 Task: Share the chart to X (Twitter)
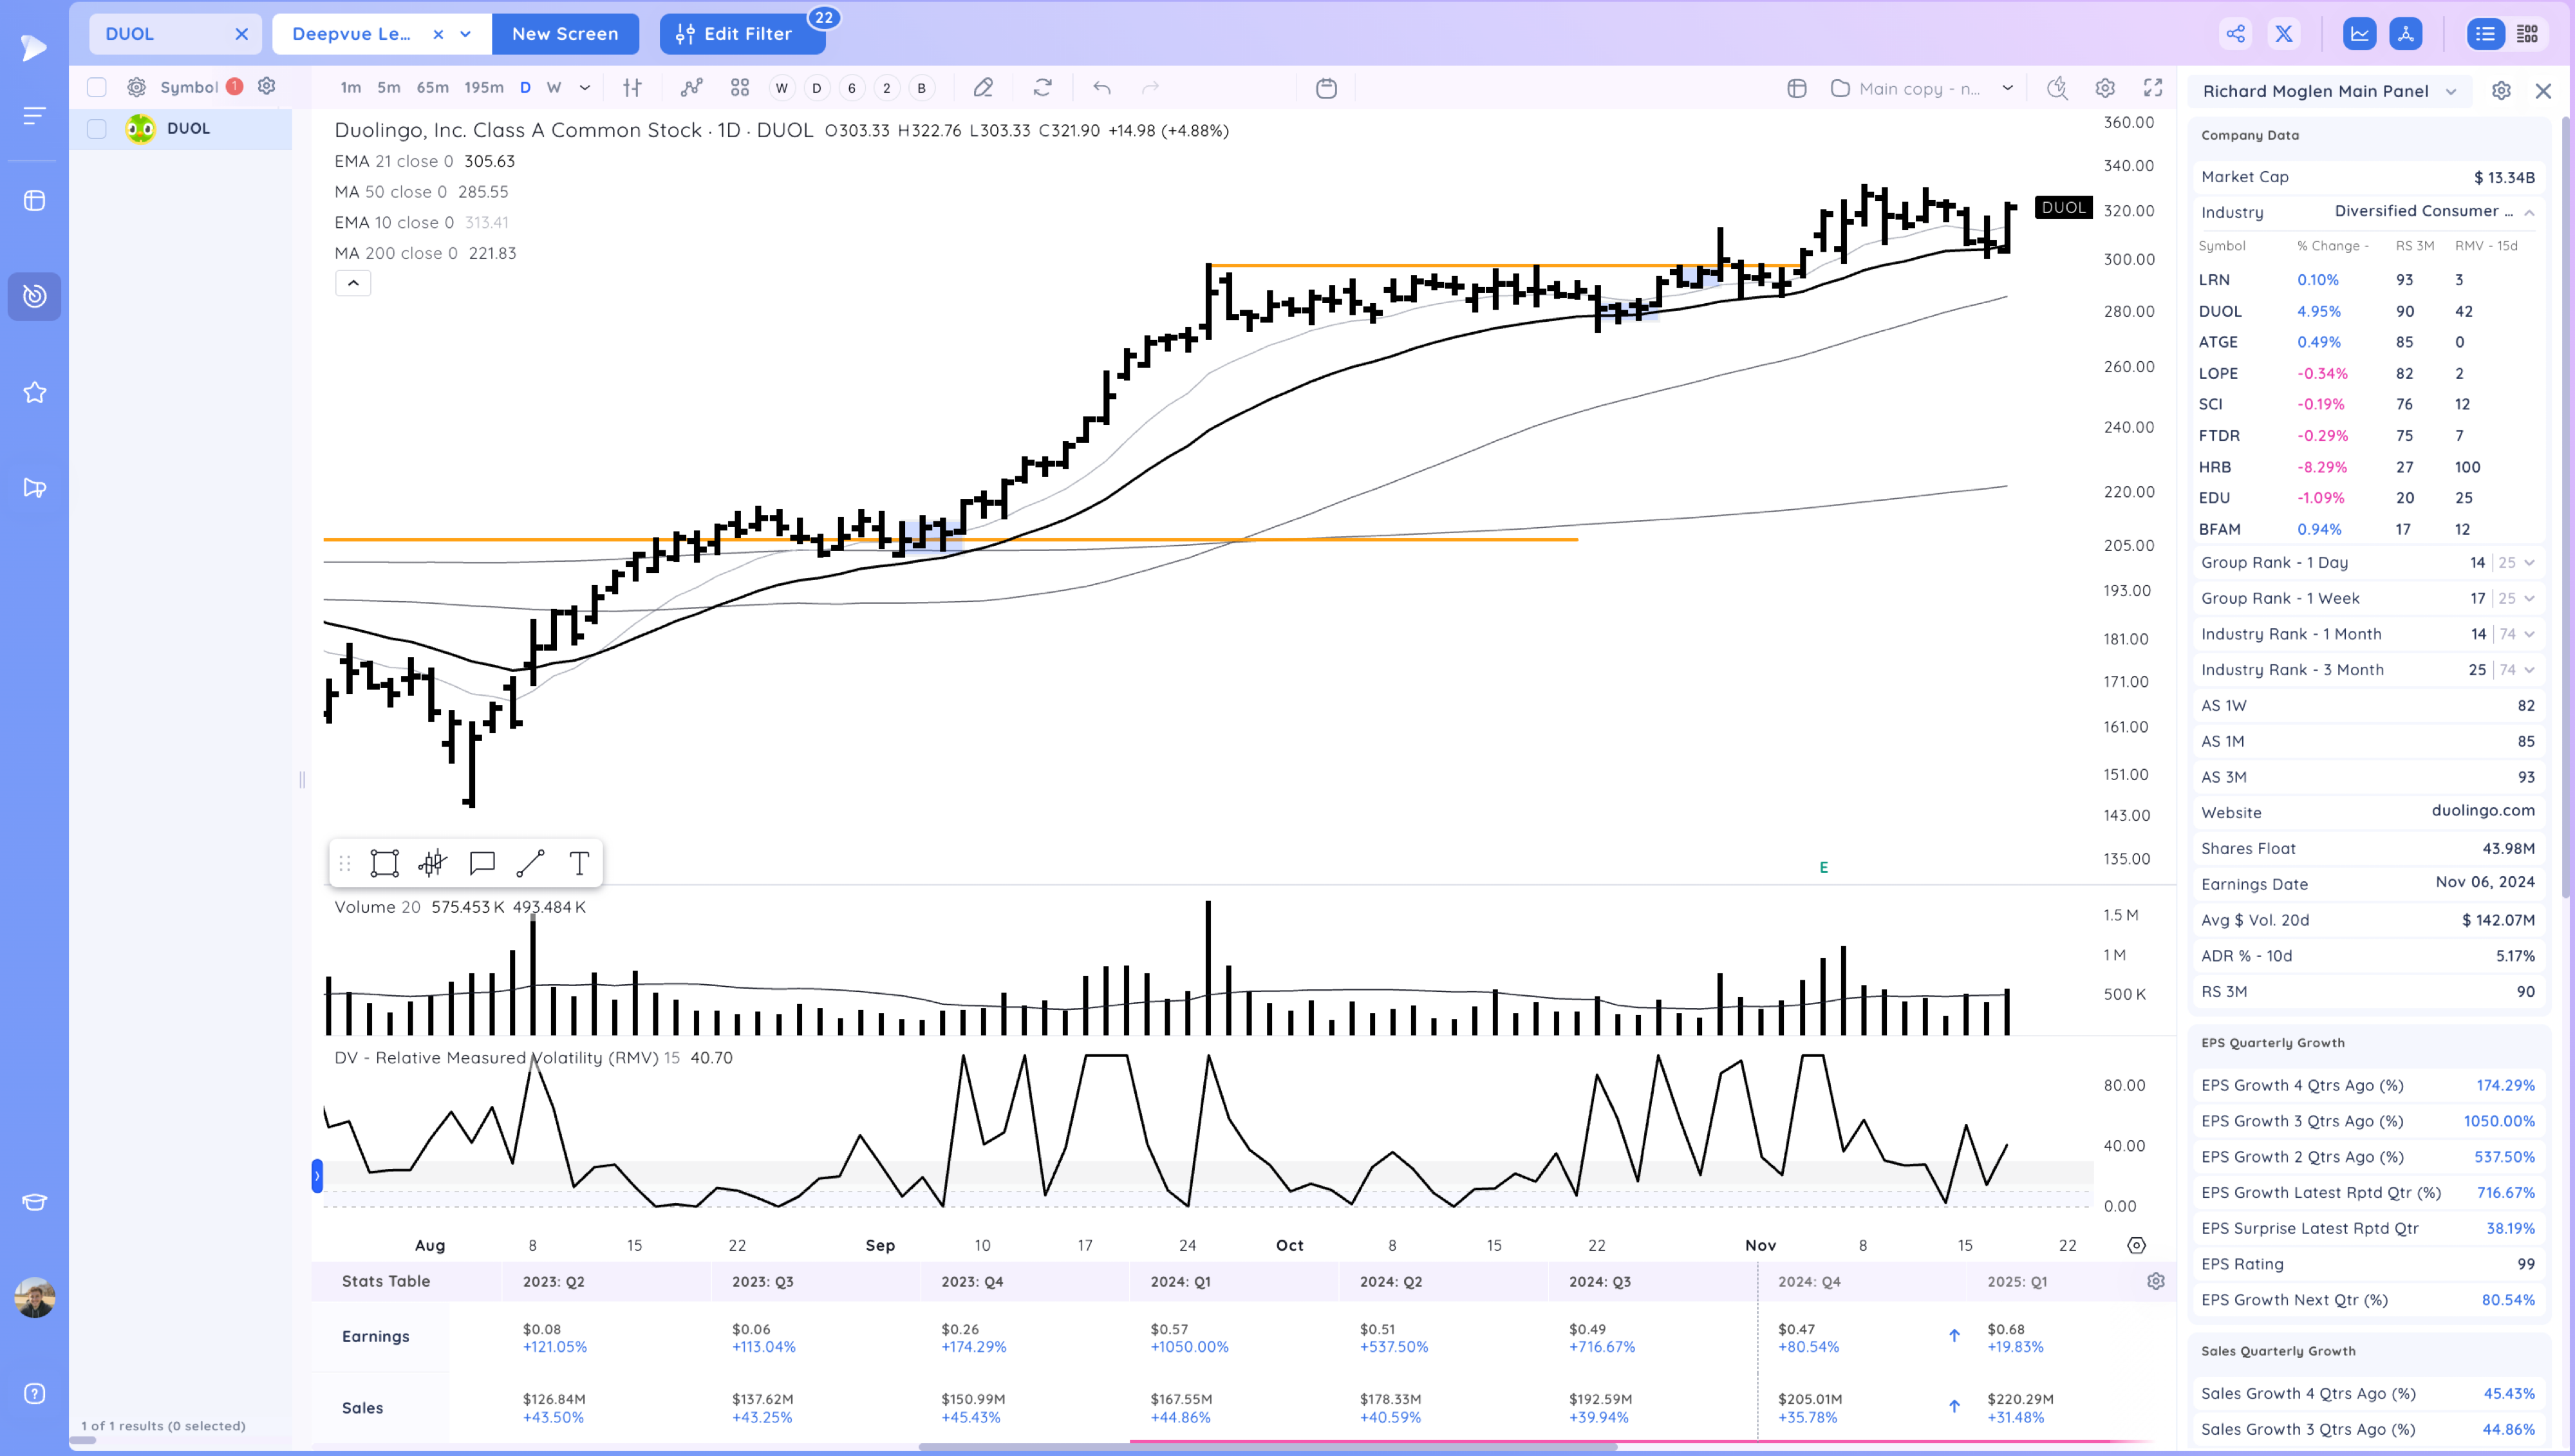click(2284, 34)
